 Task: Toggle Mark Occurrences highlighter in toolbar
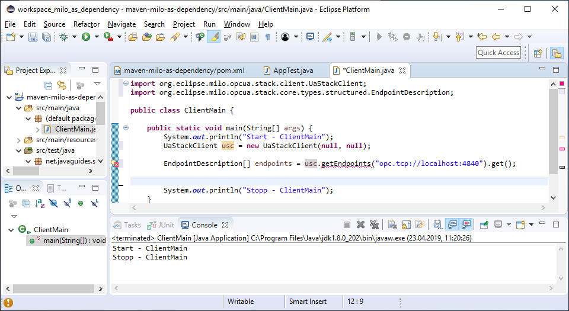click(213, 37)
